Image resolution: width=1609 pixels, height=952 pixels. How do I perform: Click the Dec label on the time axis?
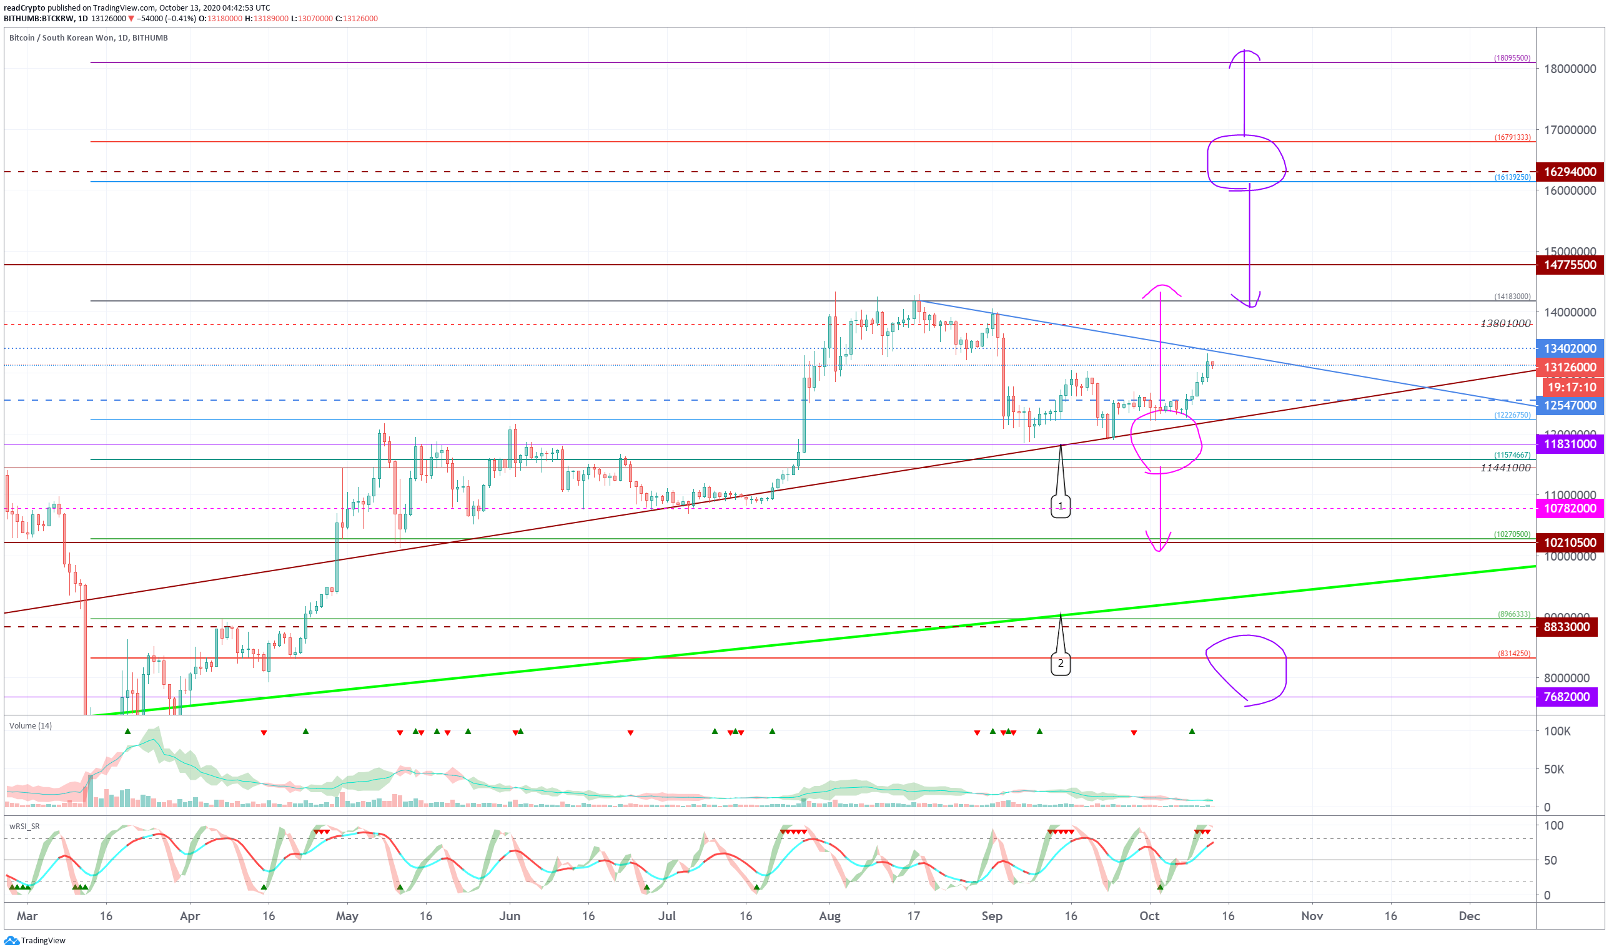pyautogui.click(x=1470, y=915)
